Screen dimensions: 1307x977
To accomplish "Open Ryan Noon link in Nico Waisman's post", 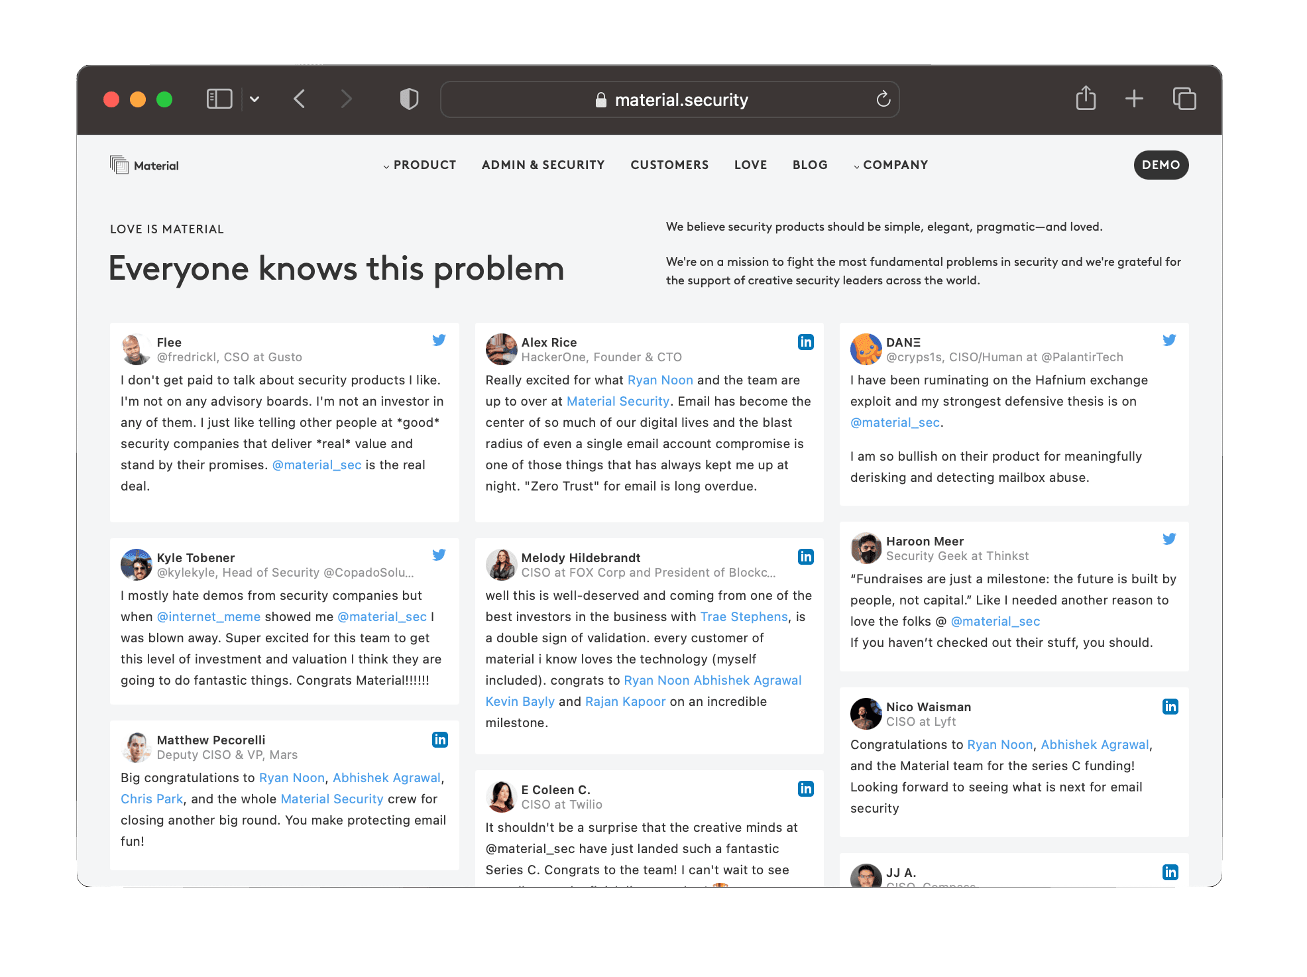I will (1000, 745).
